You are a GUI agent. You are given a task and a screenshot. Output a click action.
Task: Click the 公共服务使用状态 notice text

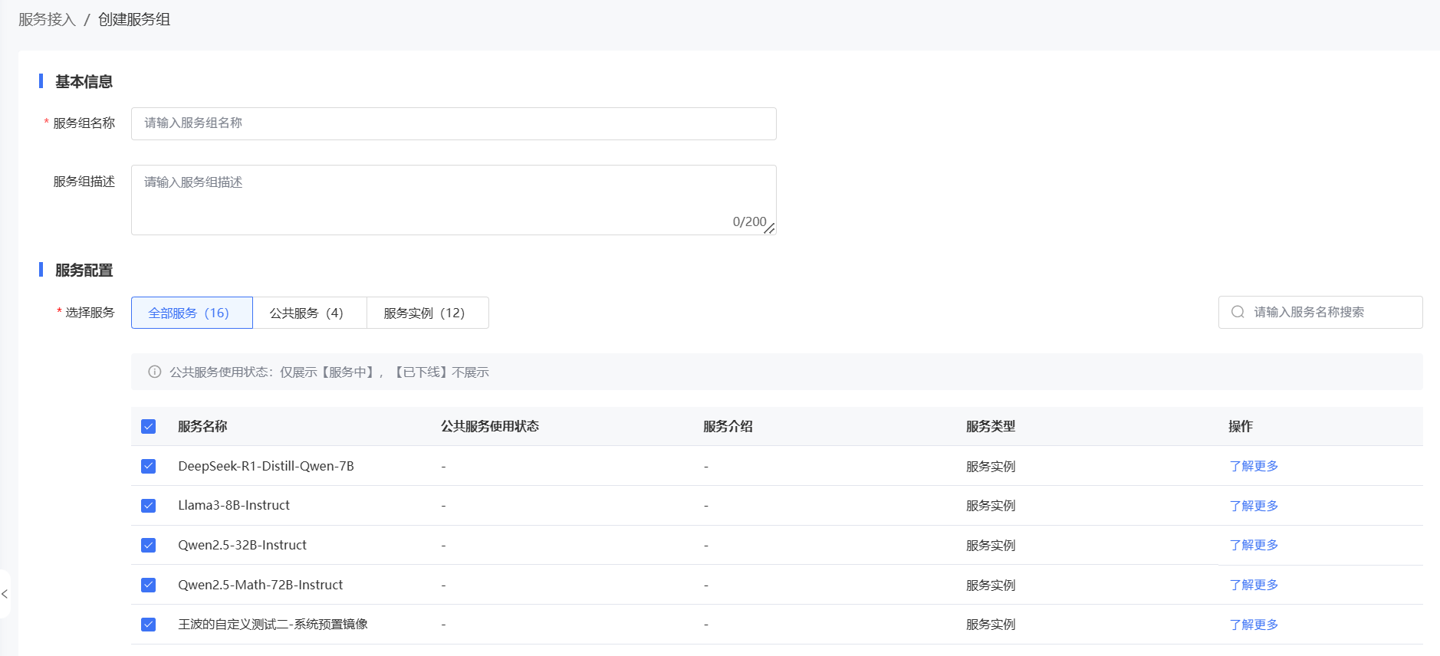click(x=329, y=372)
